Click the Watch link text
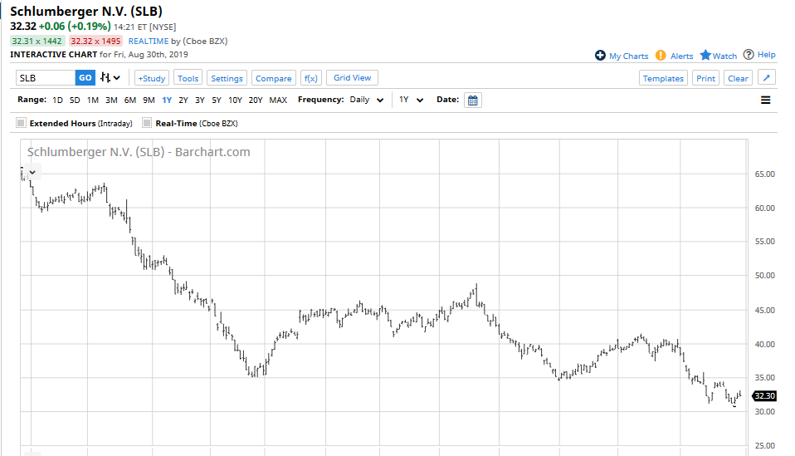Screen dimensions: 795x456 point(724,56)
